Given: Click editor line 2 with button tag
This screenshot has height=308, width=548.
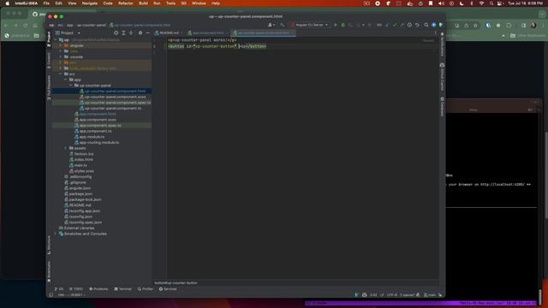Looking at the screenshot, I should click(x=217, y=46).
